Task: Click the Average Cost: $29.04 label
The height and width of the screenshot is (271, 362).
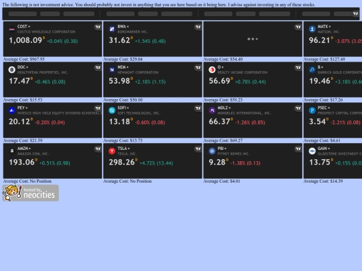Action: 123,60
